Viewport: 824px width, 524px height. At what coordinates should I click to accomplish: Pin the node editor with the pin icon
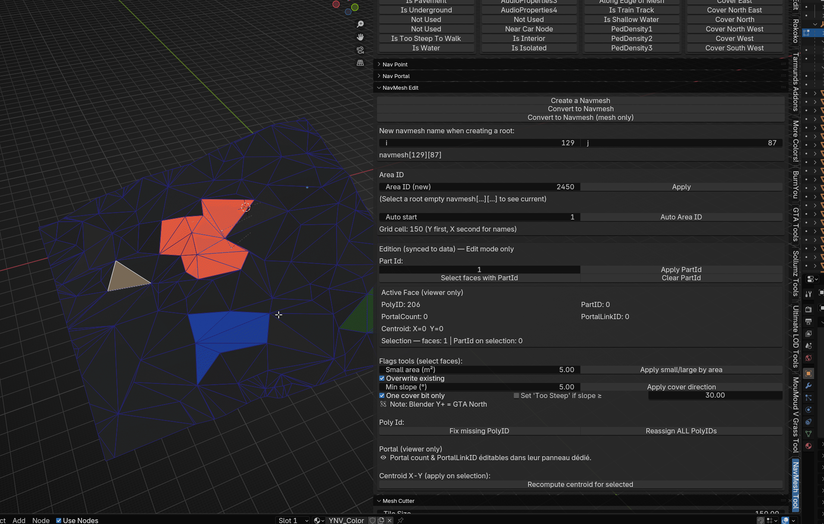click(400, 521)
